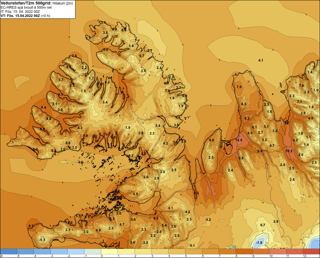
Task: Click the 7.9 temperature reading
Action: coord(239,87)
